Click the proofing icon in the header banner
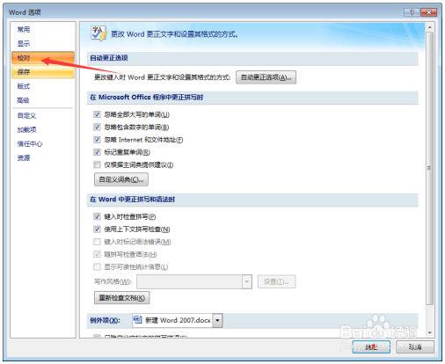445x364 pixels. pyautogui.click(x=98, y=33)
